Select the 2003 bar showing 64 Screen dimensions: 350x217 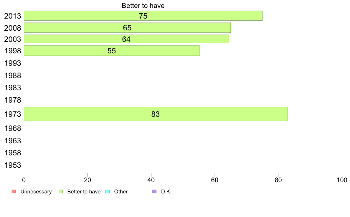[126, 39]
